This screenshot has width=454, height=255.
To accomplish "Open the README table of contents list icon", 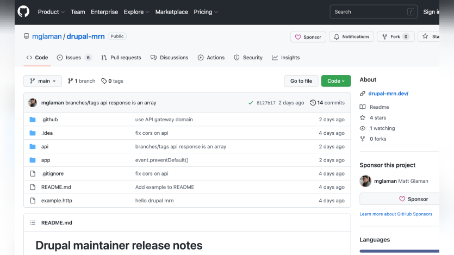I will (33, 222).
